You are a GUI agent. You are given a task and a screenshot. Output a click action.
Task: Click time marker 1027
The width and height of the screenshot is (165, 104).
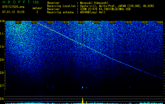click(x=113, y=22)
